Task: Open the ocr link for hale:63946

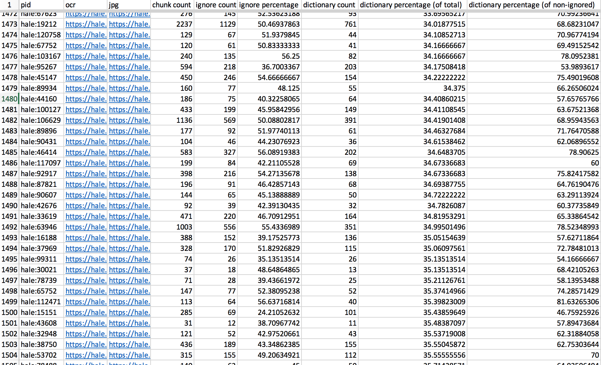Action: pyautogui.click(x=86, y=227)
